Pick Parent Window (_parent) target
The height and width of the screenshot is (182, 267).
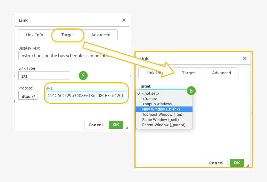[164, 125]
